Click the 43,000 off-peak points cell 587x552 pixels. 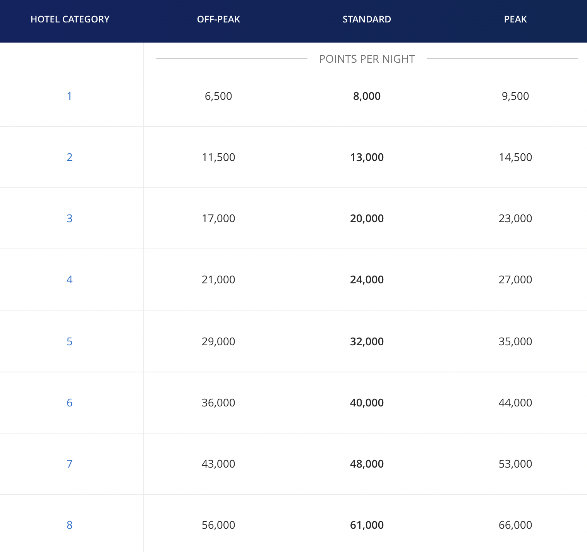click(218, 464)
